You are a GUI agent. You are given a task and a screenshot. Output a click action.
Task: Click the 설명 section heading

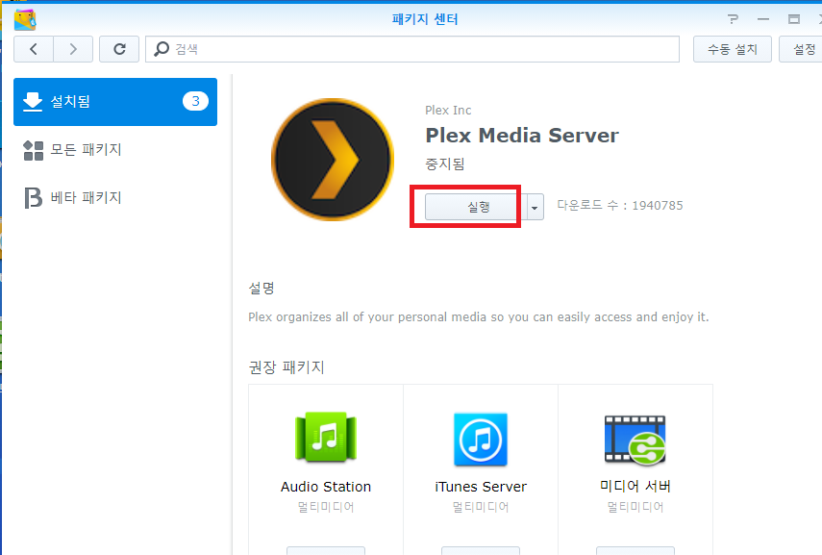click(262, 288)
